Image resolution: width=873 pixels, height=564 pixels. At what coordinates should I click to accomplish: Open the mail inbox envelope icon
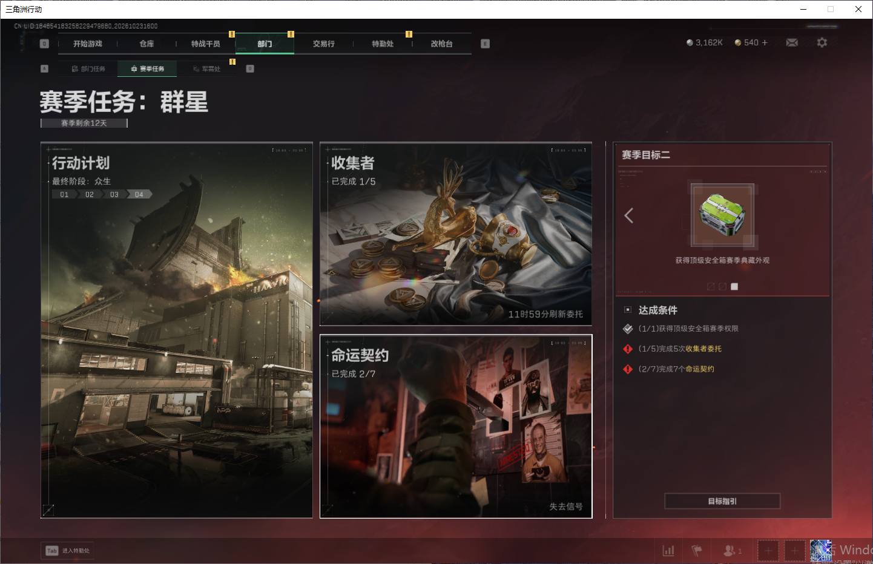point(792,42)
